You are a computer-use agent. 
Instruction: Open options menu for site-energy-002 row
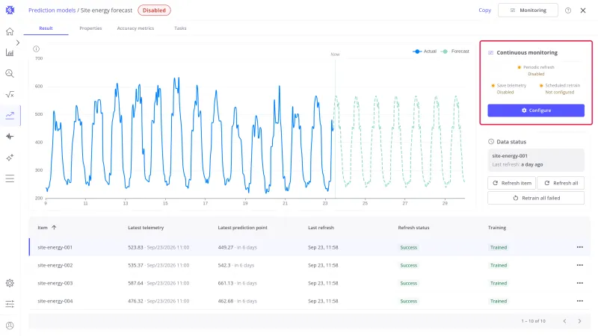[x=580, y=265]
